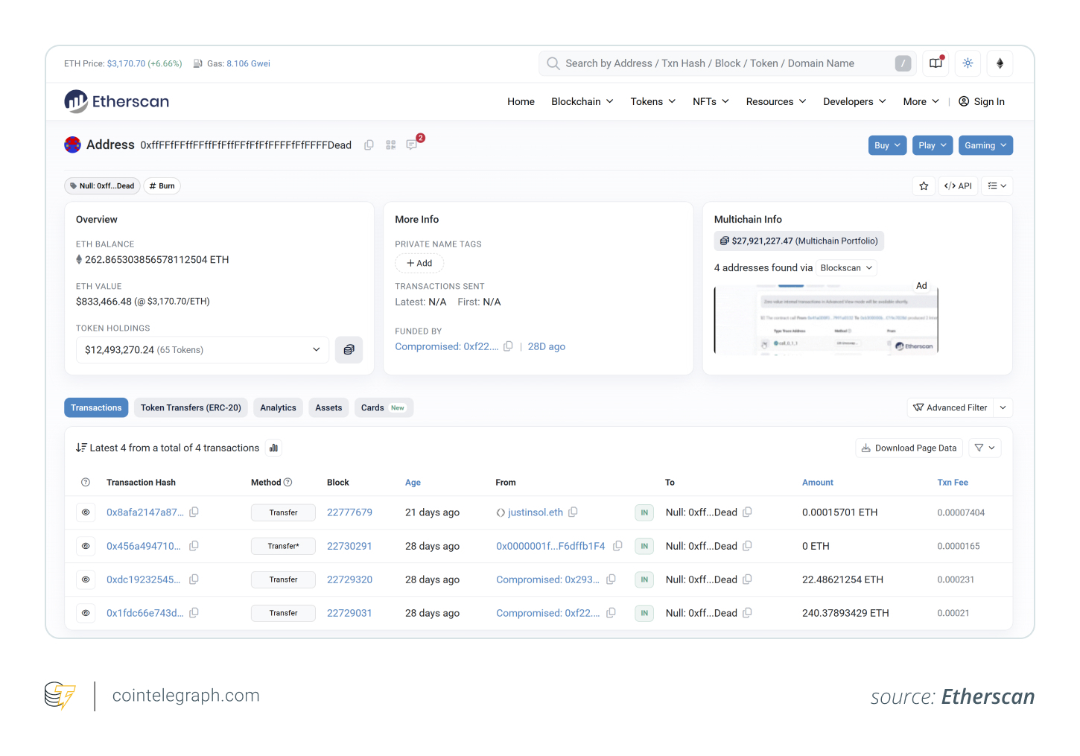Screen dimensions: 1080x756
Task: Click the chart icon beside the transaction count
Action: pos(273,447)
